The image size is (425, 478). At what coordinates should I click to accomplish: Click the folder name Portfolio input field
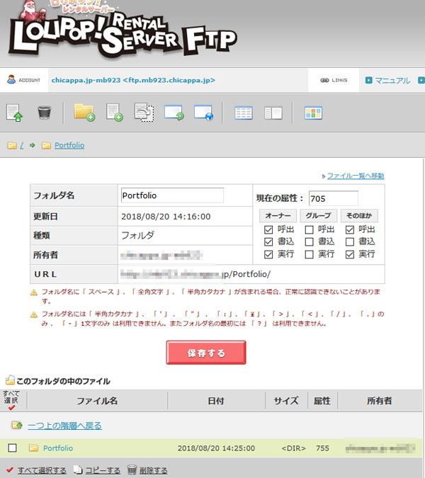coord(172,195)
